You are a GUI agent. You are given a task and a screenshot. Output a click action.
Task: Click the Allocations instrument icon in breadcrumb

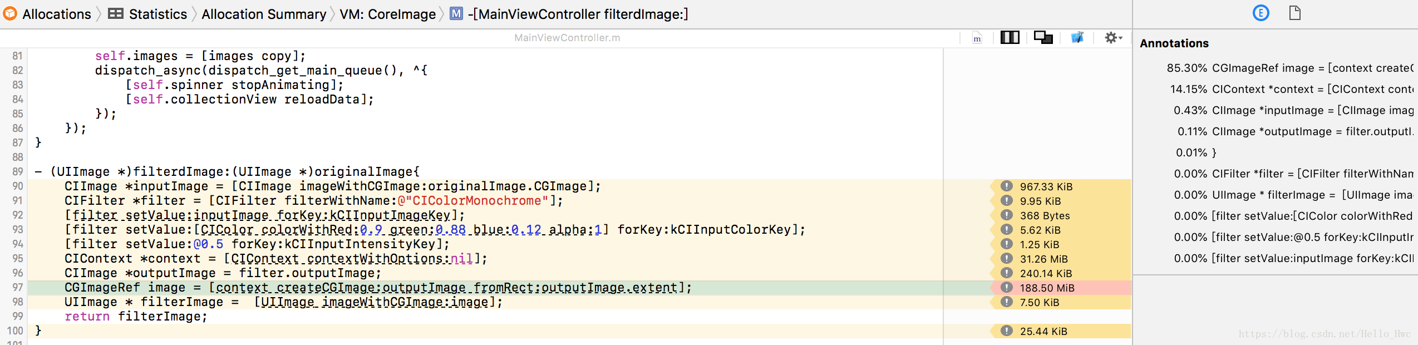[x=10, y=14]
